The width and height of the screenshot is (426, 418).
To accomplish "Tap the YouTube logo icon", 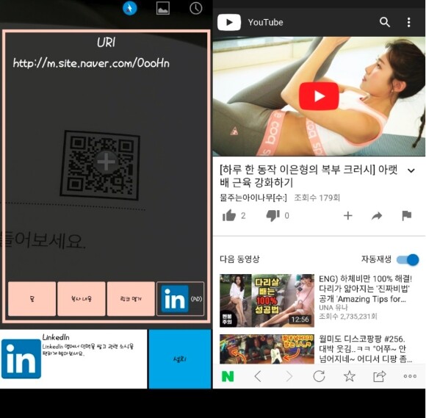I will [229, 22].
